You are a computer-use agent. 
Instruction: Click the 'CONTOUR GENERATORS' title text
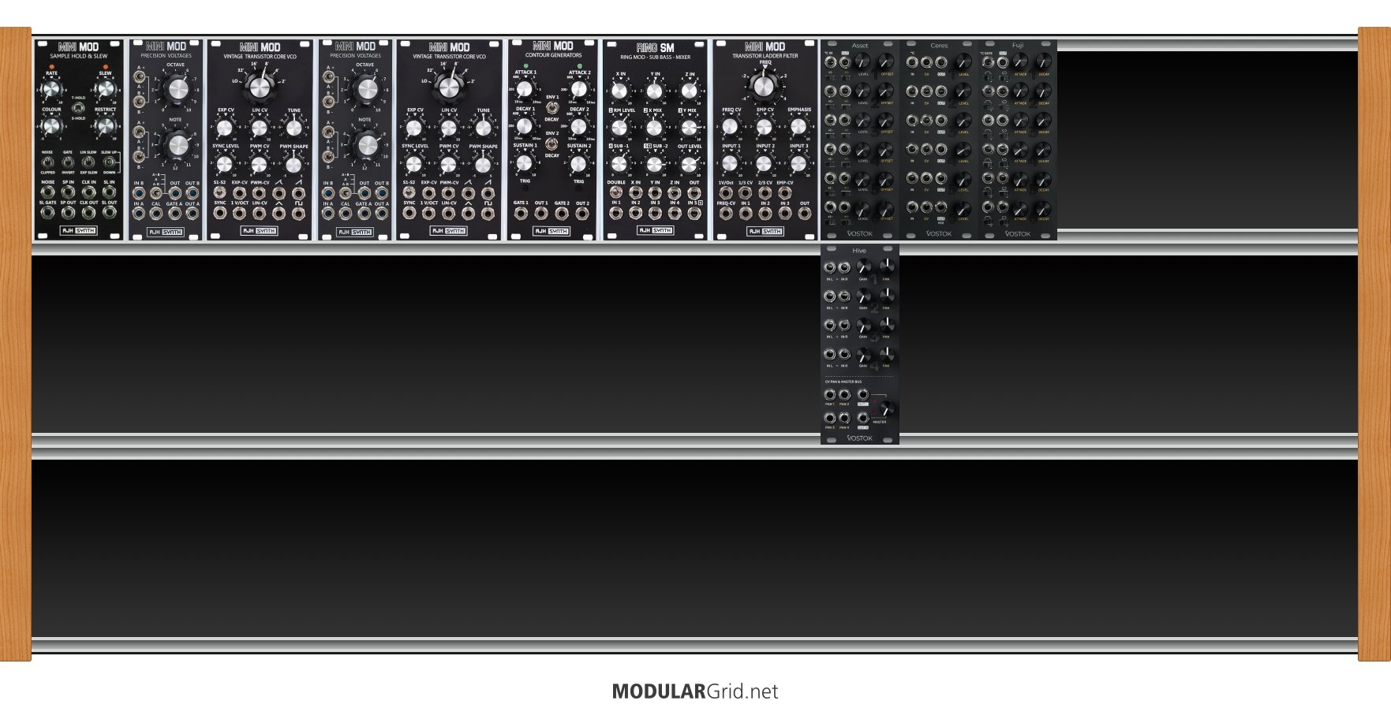pyautogui.click(x=553, y=56)
